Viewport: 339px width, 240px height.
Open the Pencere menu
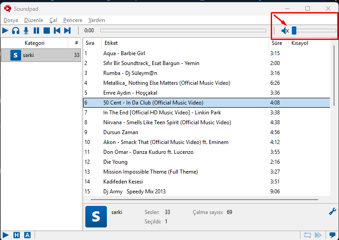pyautogui.click(x=73, y=20)
